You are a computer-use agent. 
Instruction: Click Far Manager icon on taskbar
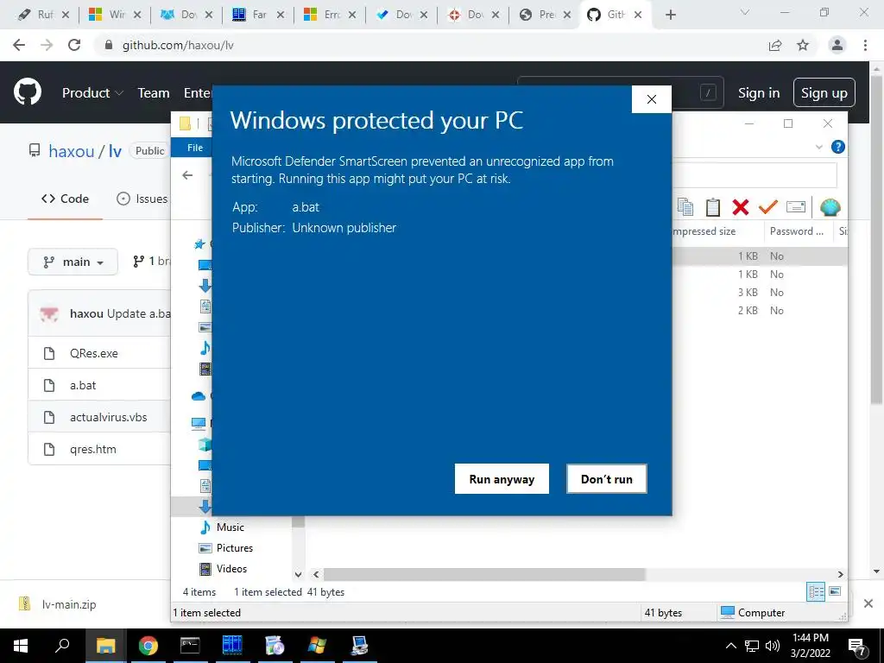tap(232, 646)
